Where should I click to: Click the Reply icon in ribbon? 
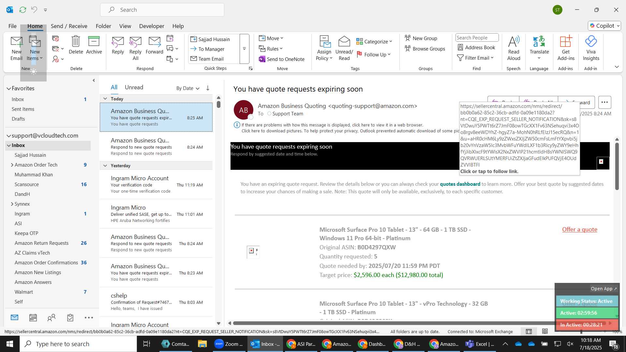pyautogui.click(x=118, y=45)
